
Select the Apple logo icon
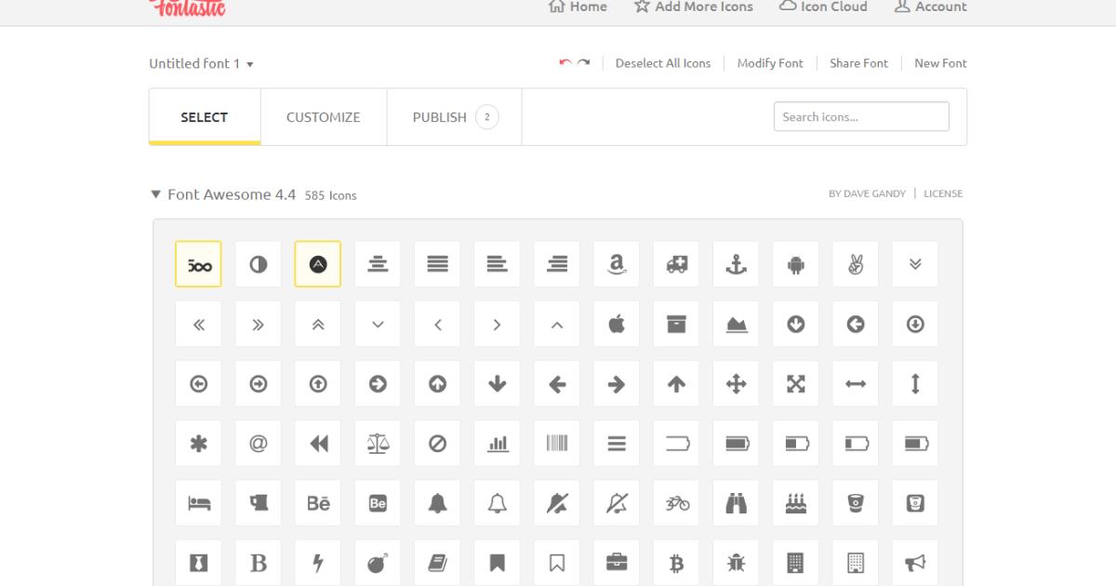[617, 324]
